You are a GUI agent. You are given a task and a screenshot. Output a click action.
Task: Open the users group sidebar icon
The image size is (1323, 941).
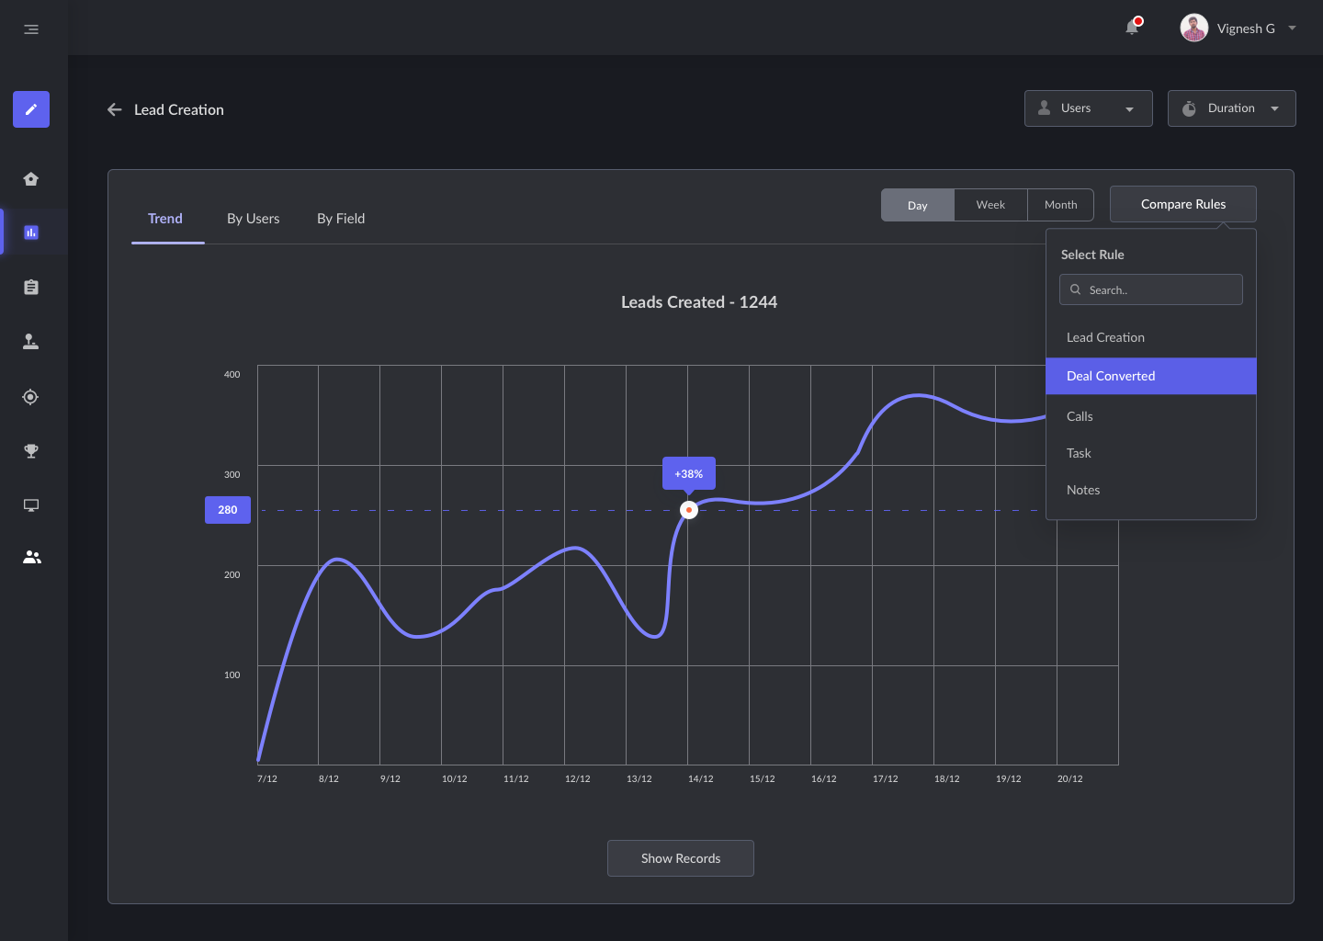(32, 558)
